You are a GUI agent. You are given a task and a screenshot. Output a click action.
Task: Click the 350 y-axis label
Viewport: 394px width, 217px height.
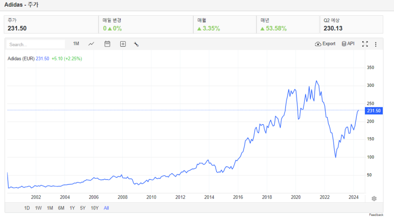tap(371, 68)
